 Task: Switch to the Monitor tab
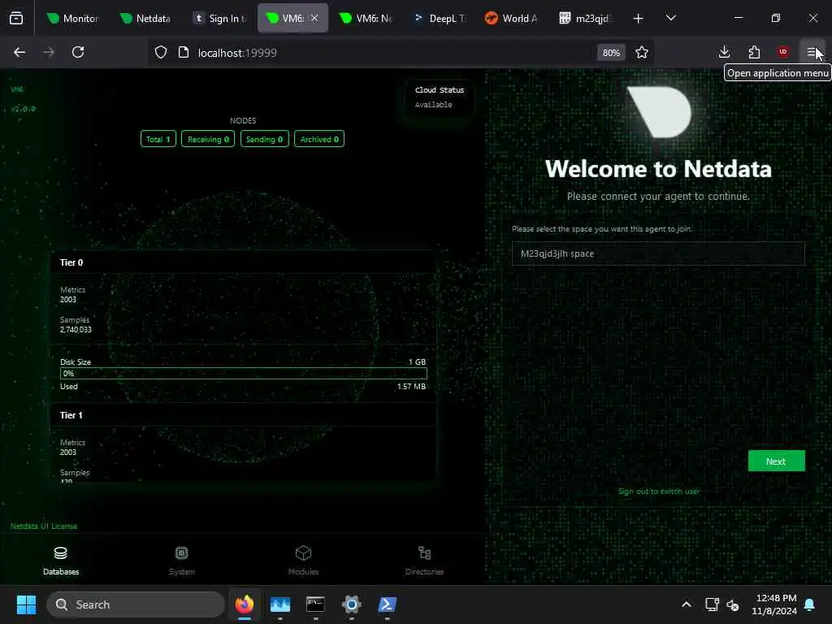point(72,19)
